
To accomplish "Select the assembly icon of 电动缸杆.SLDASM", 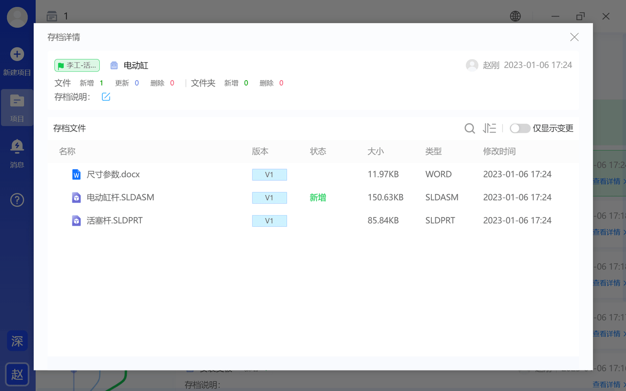I will 76,197.
